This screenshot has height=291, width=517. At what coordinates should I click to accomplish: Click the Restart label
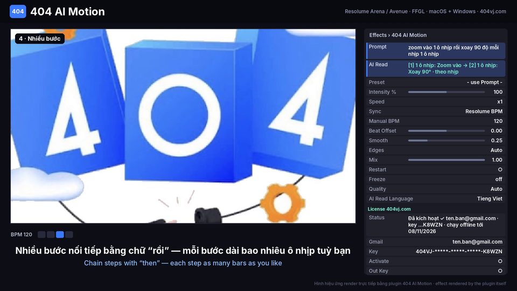pos(377,170)
